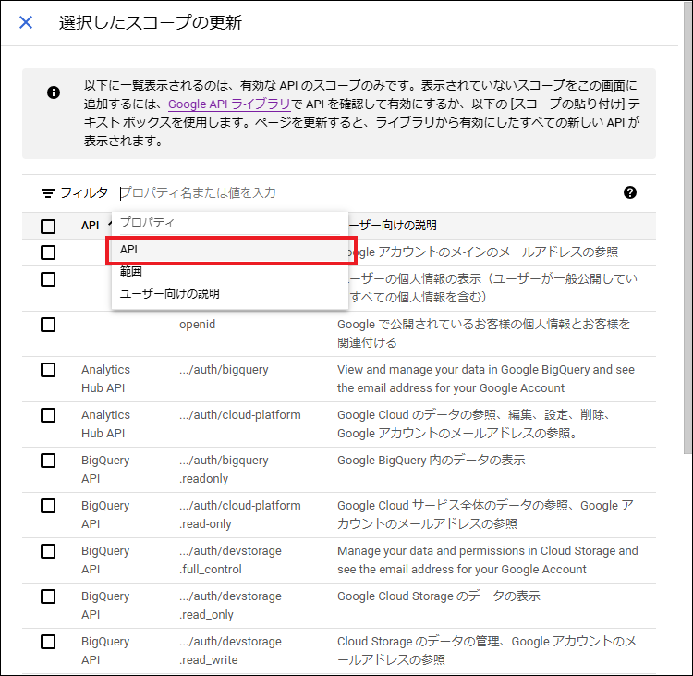Screen dimensions: 693x676
Task: Check BigQuery API devstorage.read_write checkbox
Action: [48, 642]
